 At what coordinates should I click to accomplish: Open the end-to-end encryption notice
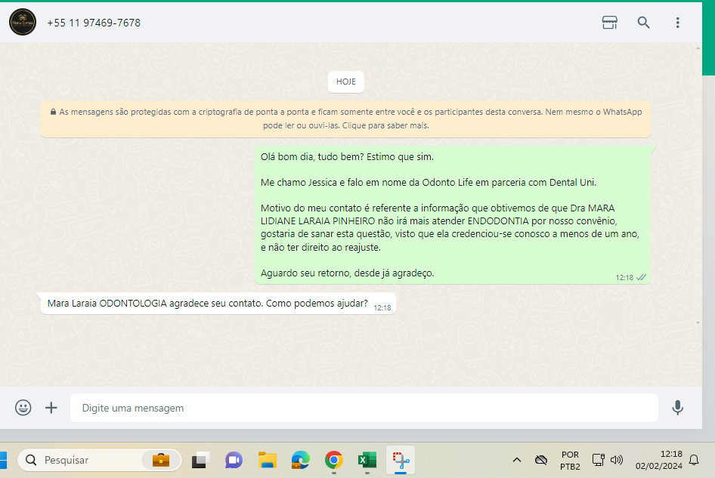click(x=345, y=119)
